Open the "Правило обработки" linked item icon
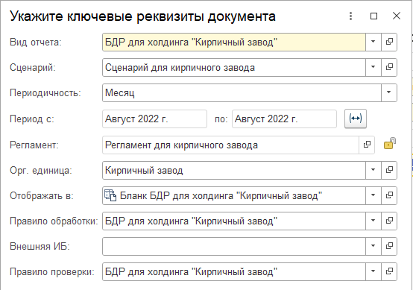Viewport: 413px width, 290px height. tap(389, 221)
